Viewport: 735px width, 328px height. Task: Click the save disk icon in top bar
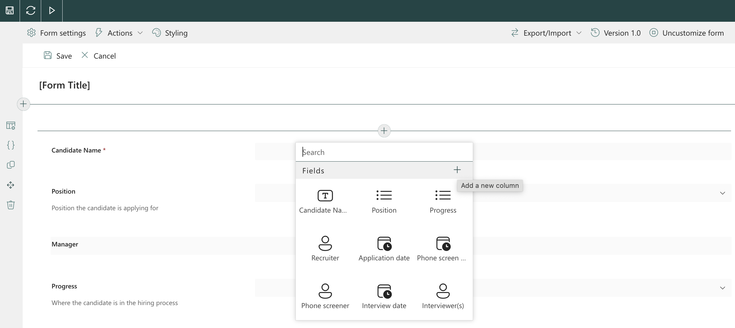10,11
